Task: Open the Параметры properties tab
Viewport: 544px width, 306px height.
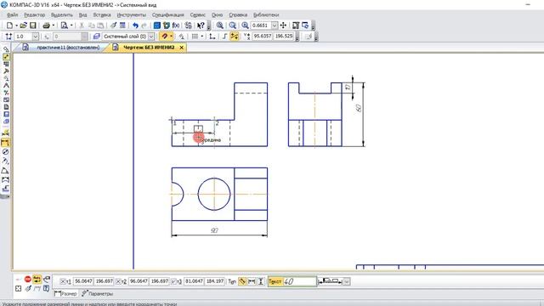Action: pos(98,293)
